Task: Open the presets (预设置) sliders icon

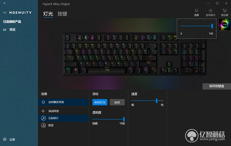Action: tap(225, 11)
